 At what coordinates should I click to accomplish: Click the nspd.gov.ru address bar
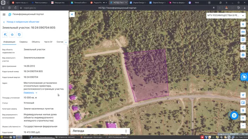click(x=30, y=8)
